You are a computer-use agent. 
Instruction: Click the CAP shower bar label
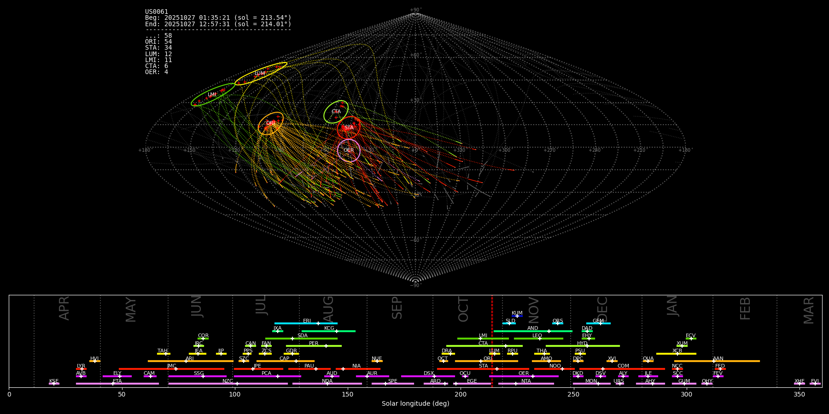pyautogui.click(x=285, y=359)
